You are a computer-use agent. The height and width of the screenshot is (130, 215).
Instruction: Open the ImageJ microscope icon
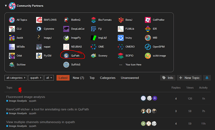pos(39,38)
